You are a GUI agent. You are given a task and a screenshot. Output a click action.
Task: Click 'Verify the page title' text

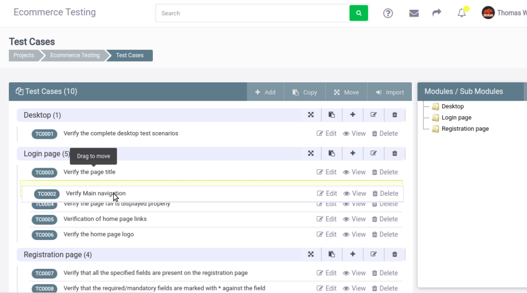(x=90, y=172)
